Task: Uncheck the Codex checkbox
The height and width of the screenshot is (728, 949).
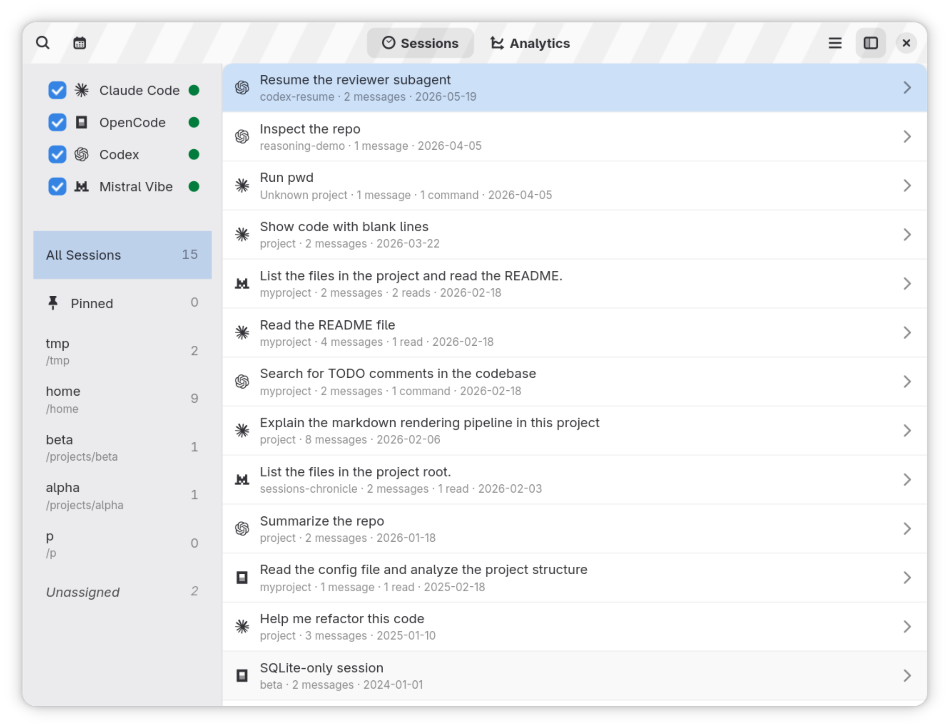Action: tap(58, 155)
